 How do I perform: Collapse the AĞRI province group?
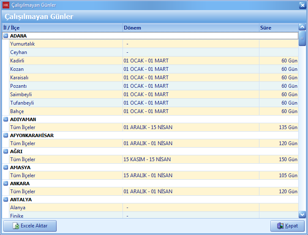5,151
